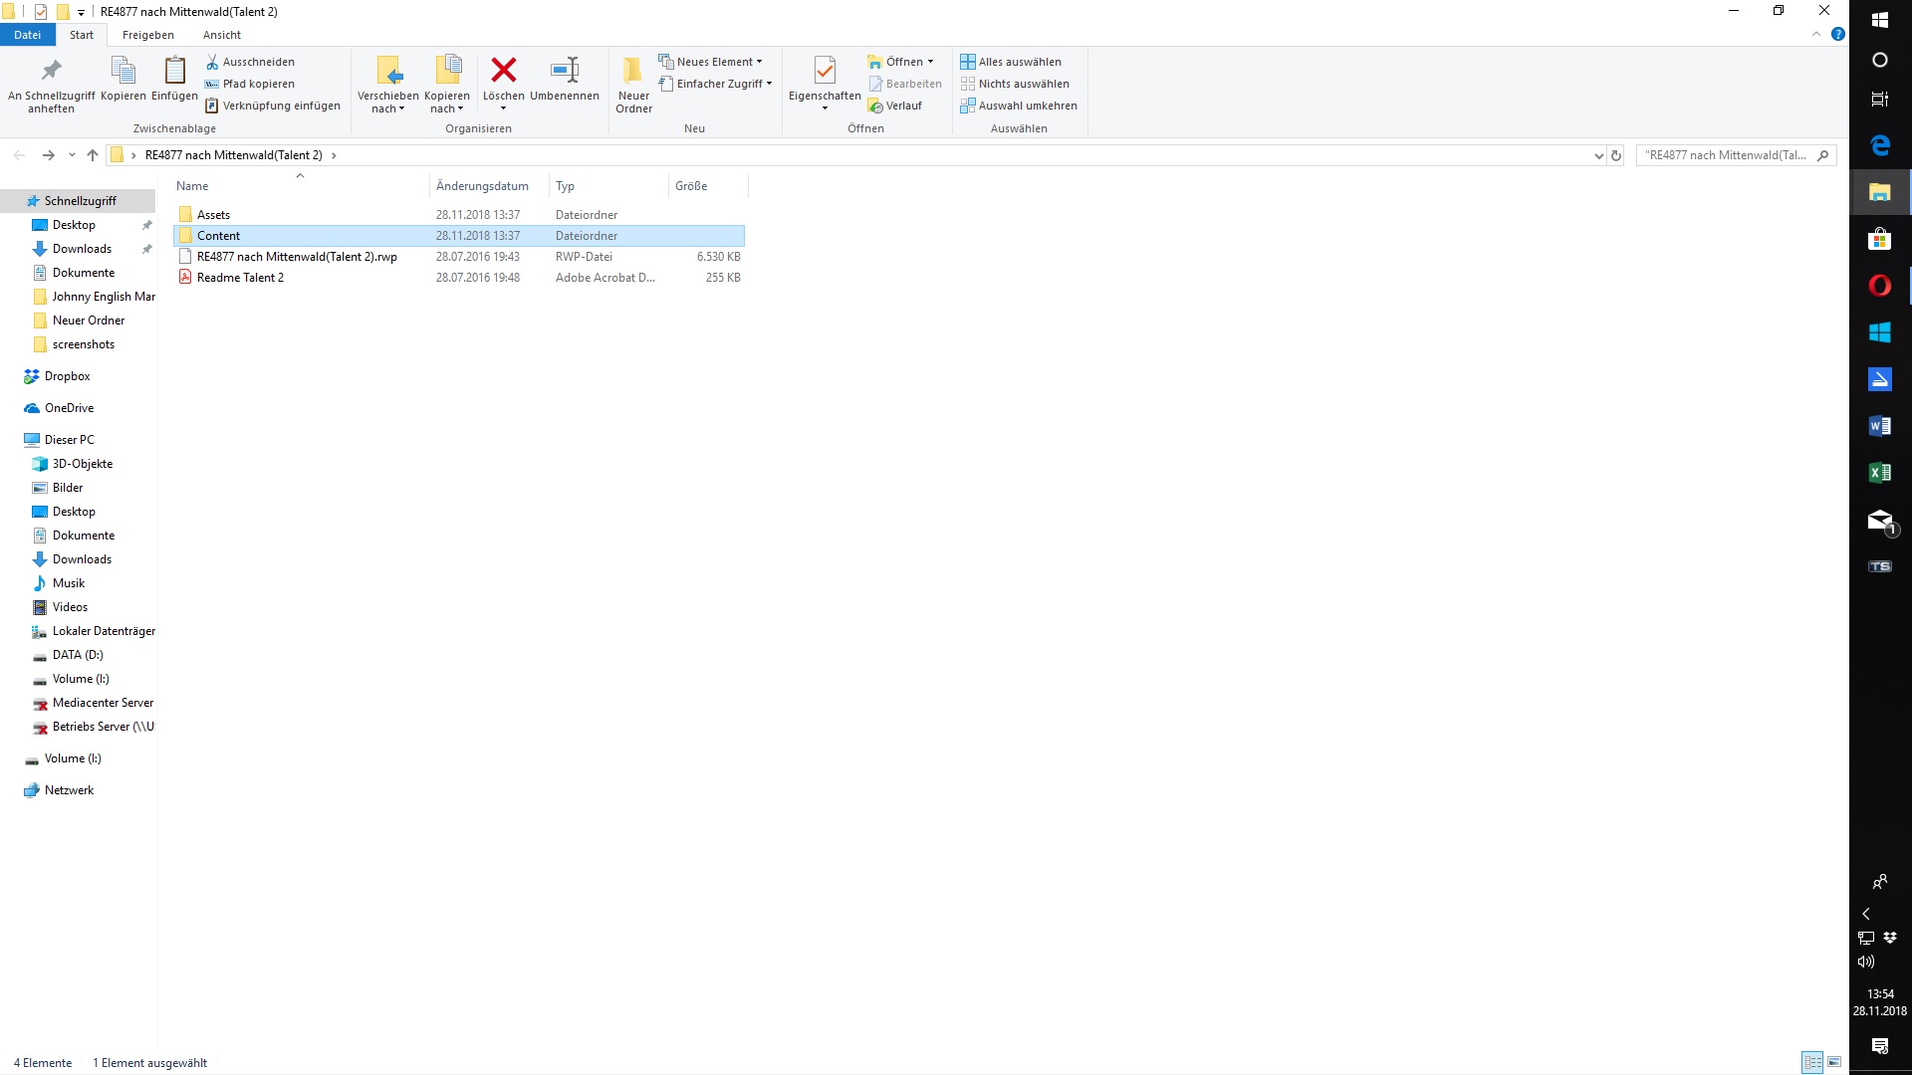Click the Ausschneiden scissors icon
Screen dimensions: 1912x1075
click(x=212, y=62)
